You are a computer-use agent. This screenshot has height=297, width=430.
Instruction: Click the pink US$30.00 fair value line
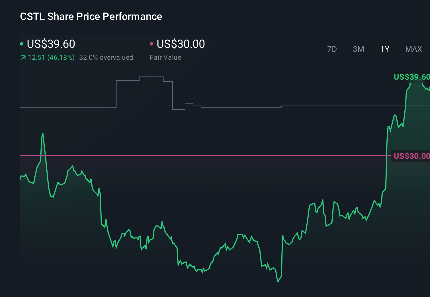pos(199,156)
